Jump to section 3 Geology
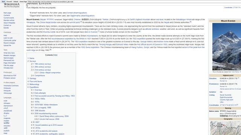This screenshot has width=241, height=135. coord(32,78)
